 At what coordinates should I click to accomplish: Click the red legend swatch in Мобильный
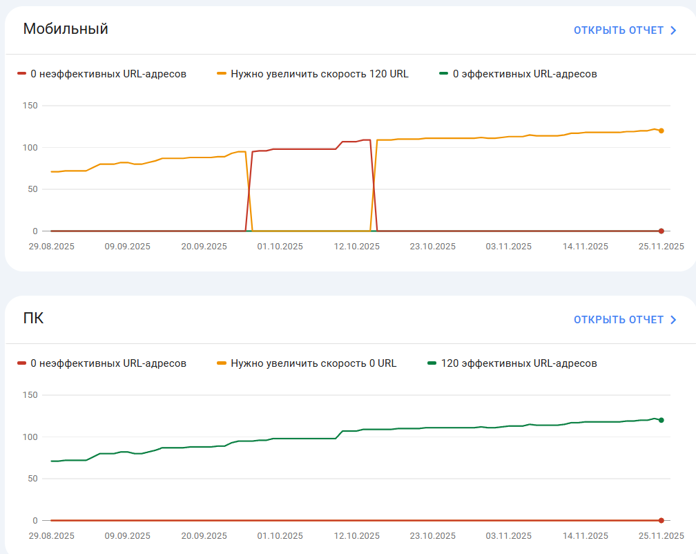tap(21, 73)
